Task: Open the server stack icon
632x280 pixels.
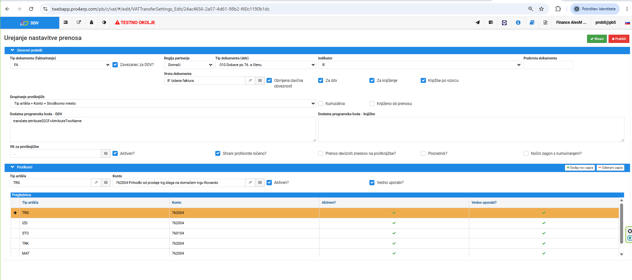Action: click(491, 22)
